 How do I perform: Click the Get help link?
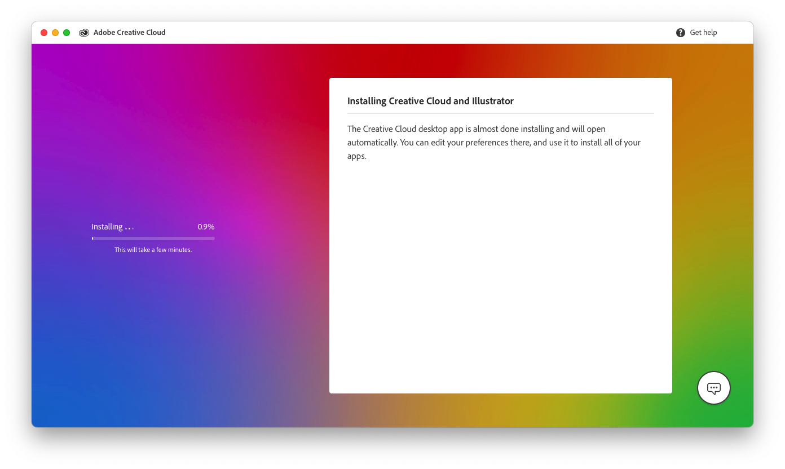[703, 32]
